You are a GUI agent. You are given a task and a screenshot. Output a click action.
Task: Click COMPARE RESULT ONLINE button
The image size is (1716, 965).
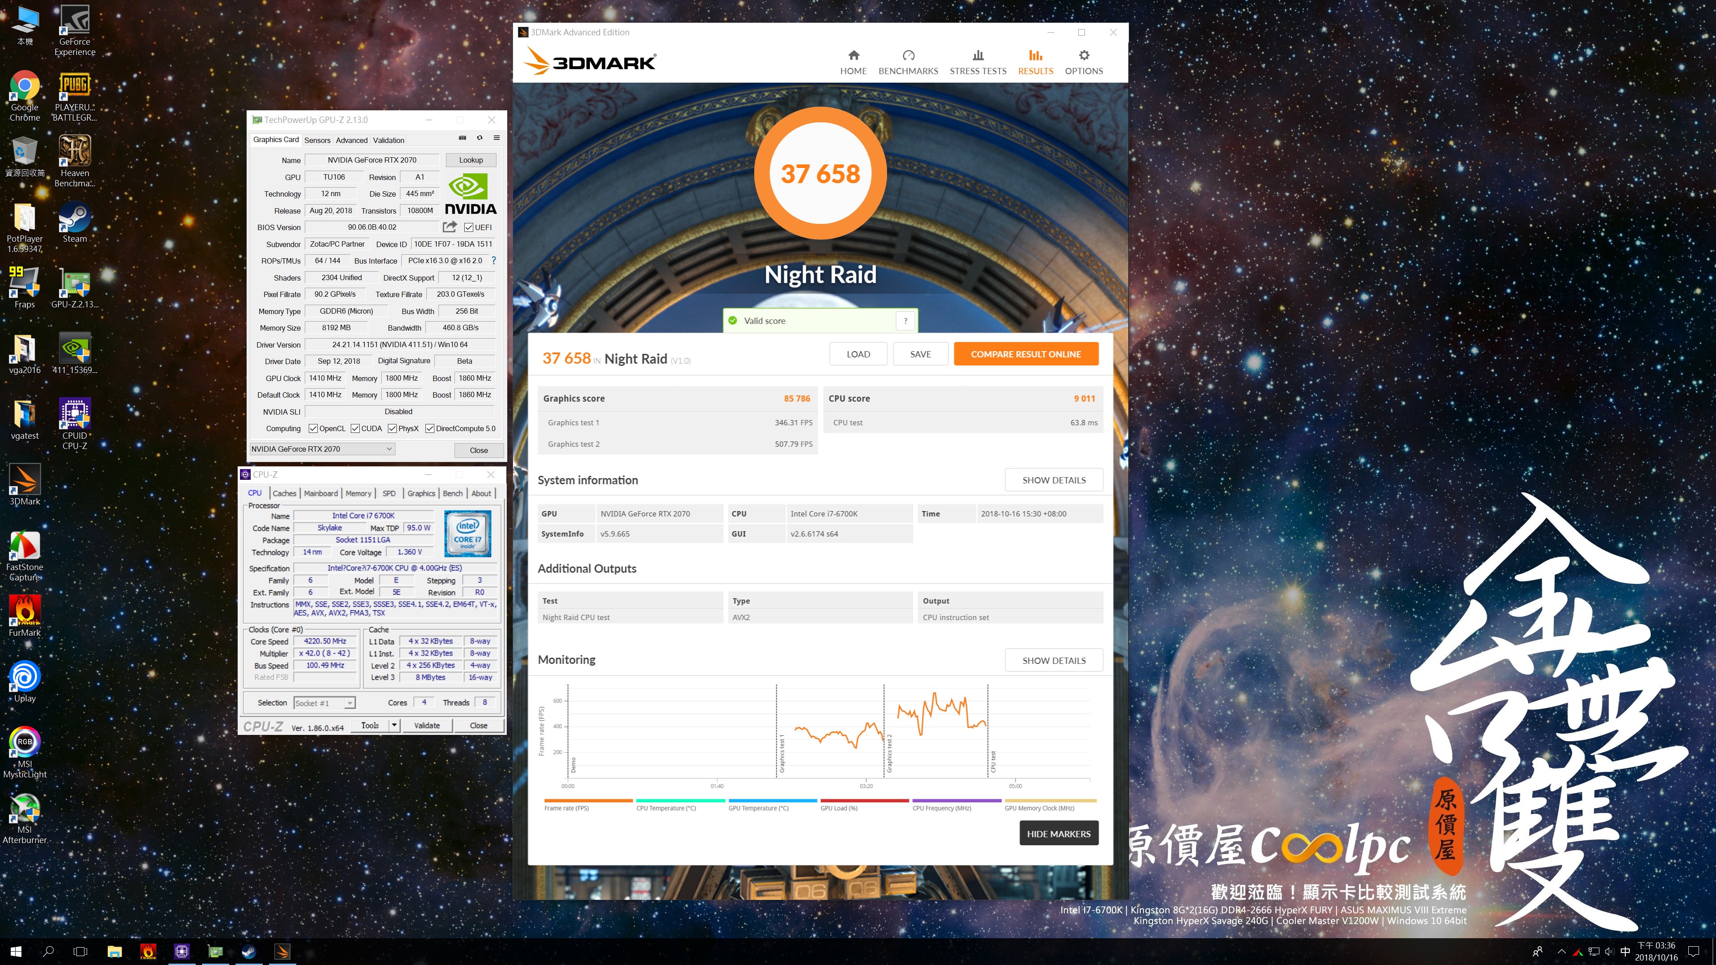(1026, 354)
